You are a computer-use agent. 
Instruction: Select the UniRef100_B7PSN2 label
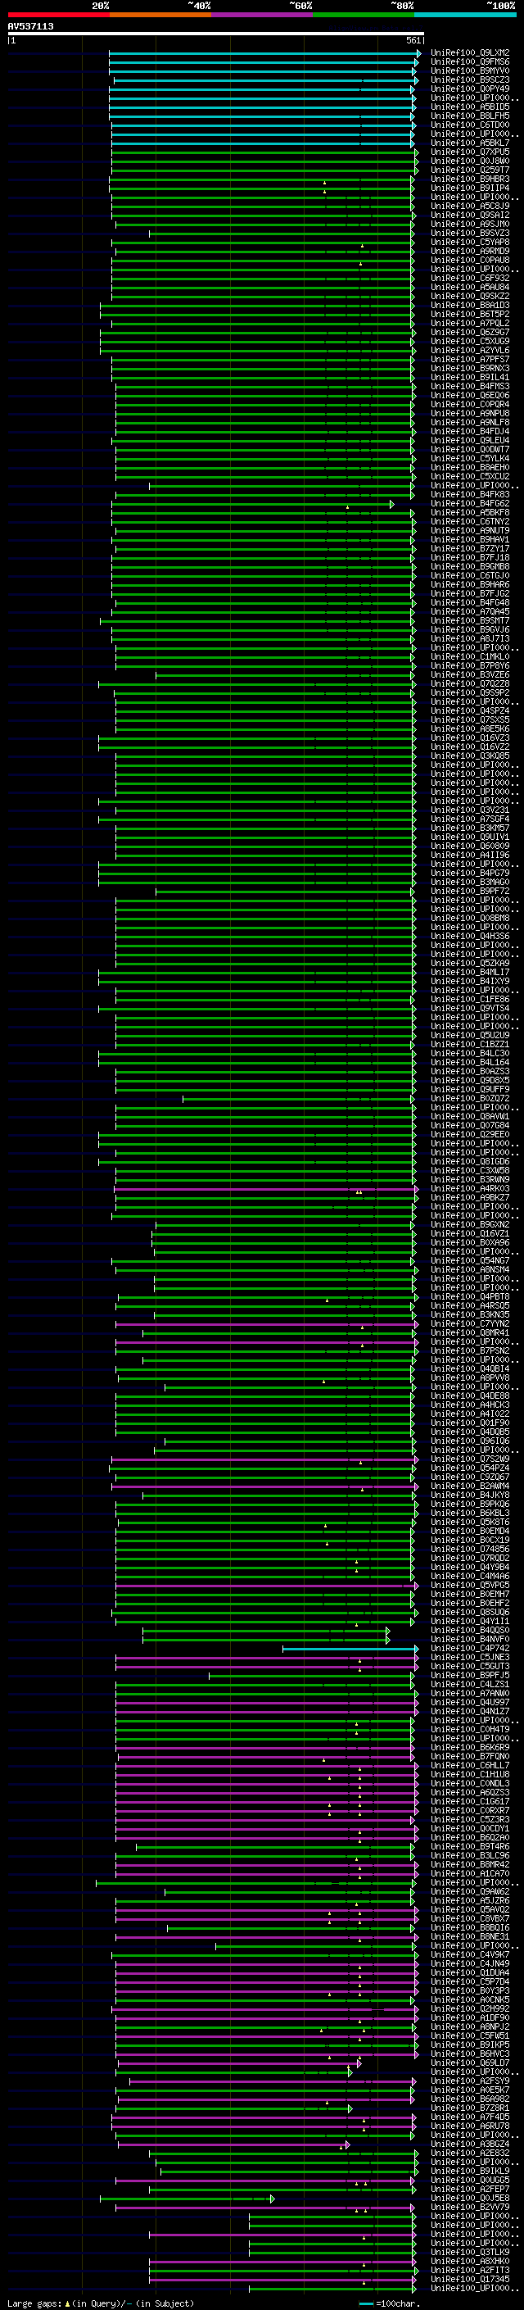click(x=470, y=1350)
